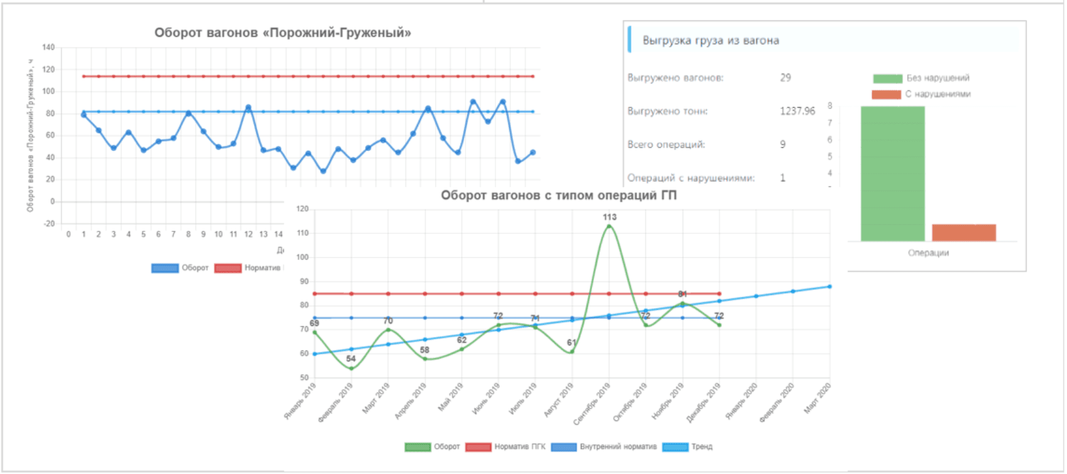Viewport: 1067px width, 474px height.
Task: Toggle the blue Оборот legend item in the Порожний-Груженый chart
Action: [x=180, y=268]
